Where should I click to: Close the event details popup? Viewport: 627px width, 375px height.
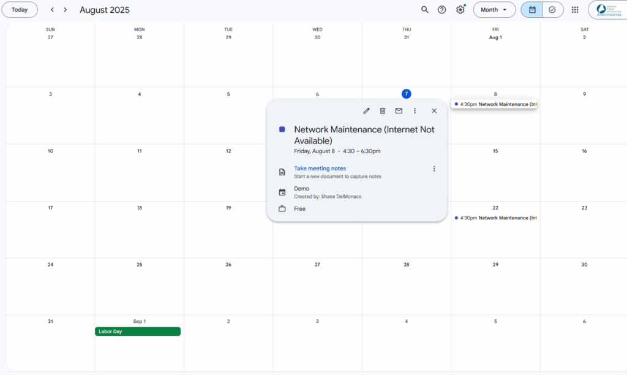[x=434, y=111]
